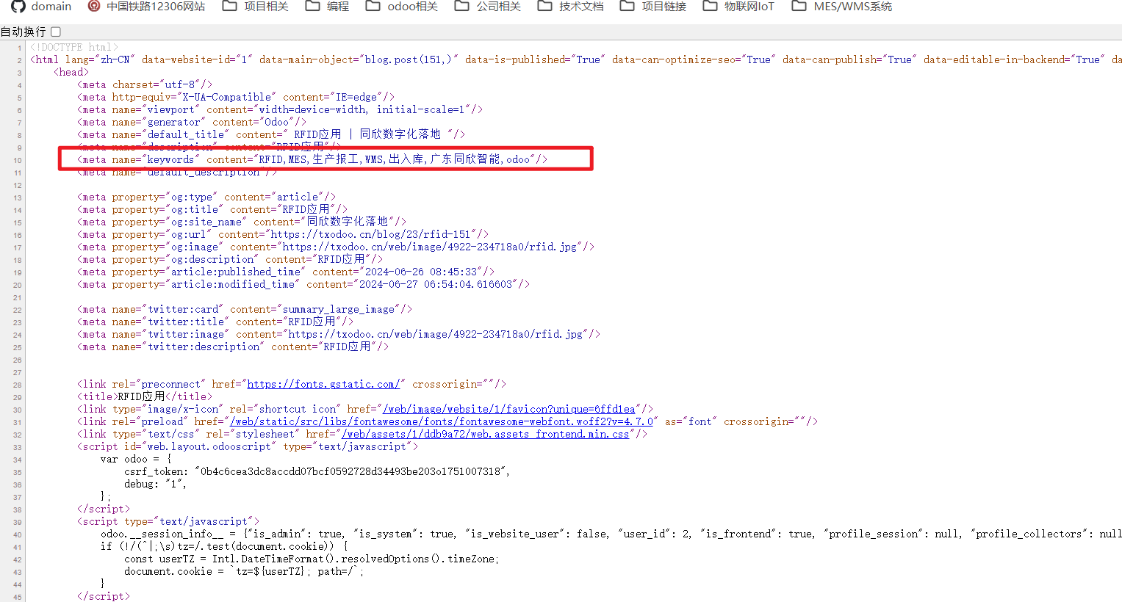Click the web.layout.odooscript script id
The height and width of the screenshot is (602, 1122).
209,446
